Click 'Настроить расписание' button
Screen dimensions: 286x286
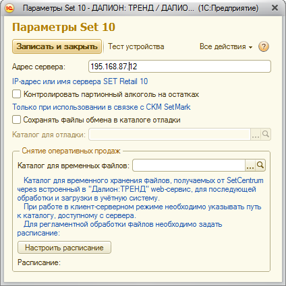[x=64, y=248]
